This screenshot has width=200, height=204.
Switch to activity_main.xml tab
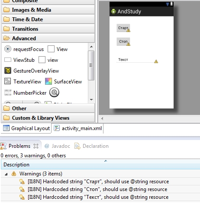point(78,128)
